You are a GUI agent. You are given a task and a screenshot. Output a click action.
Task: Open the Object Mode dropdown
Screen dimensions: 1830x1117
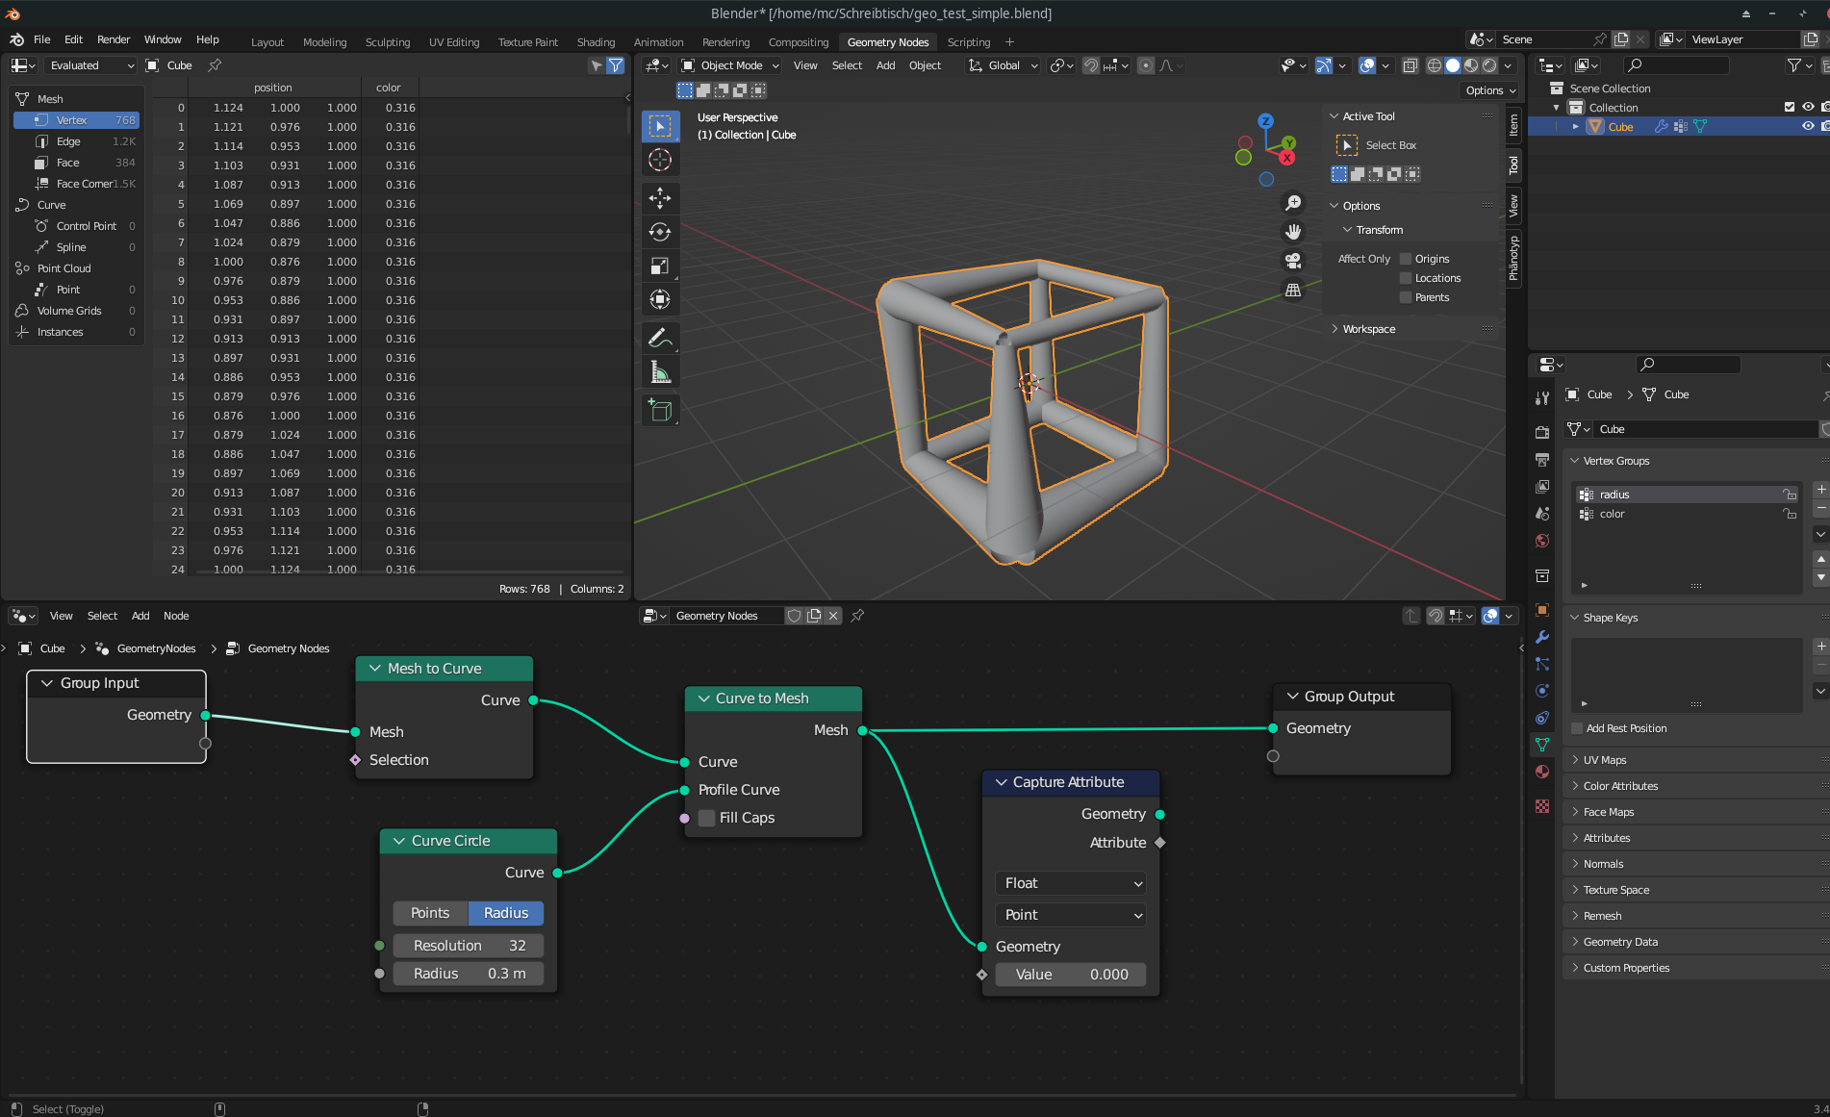pyautogui.click(x=730, y=65)
